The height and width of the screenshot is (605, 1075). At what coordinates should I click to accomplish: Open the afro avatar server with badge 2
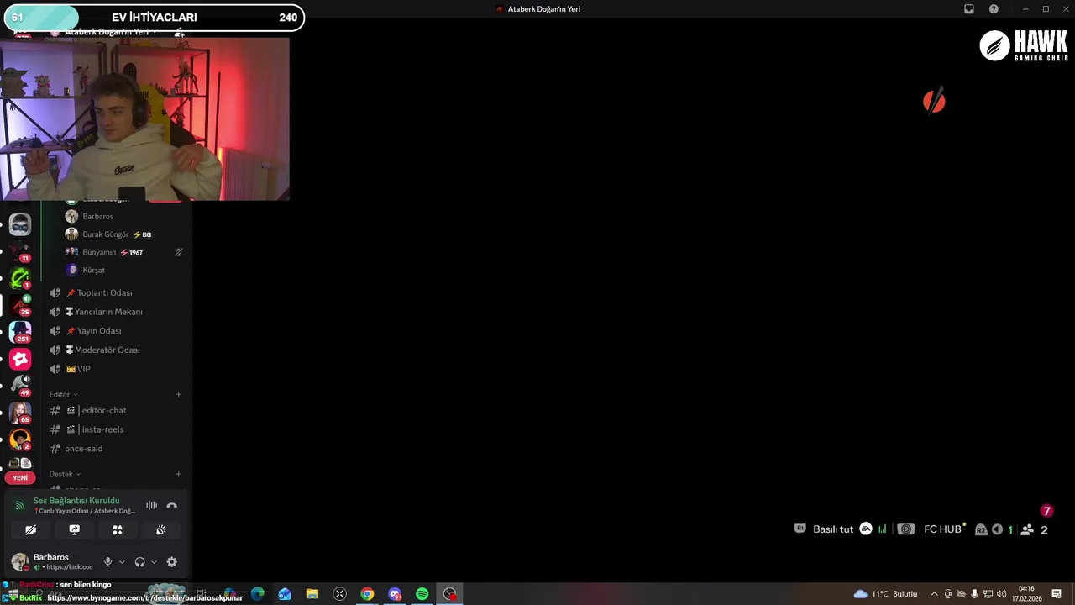click(20, 439)
